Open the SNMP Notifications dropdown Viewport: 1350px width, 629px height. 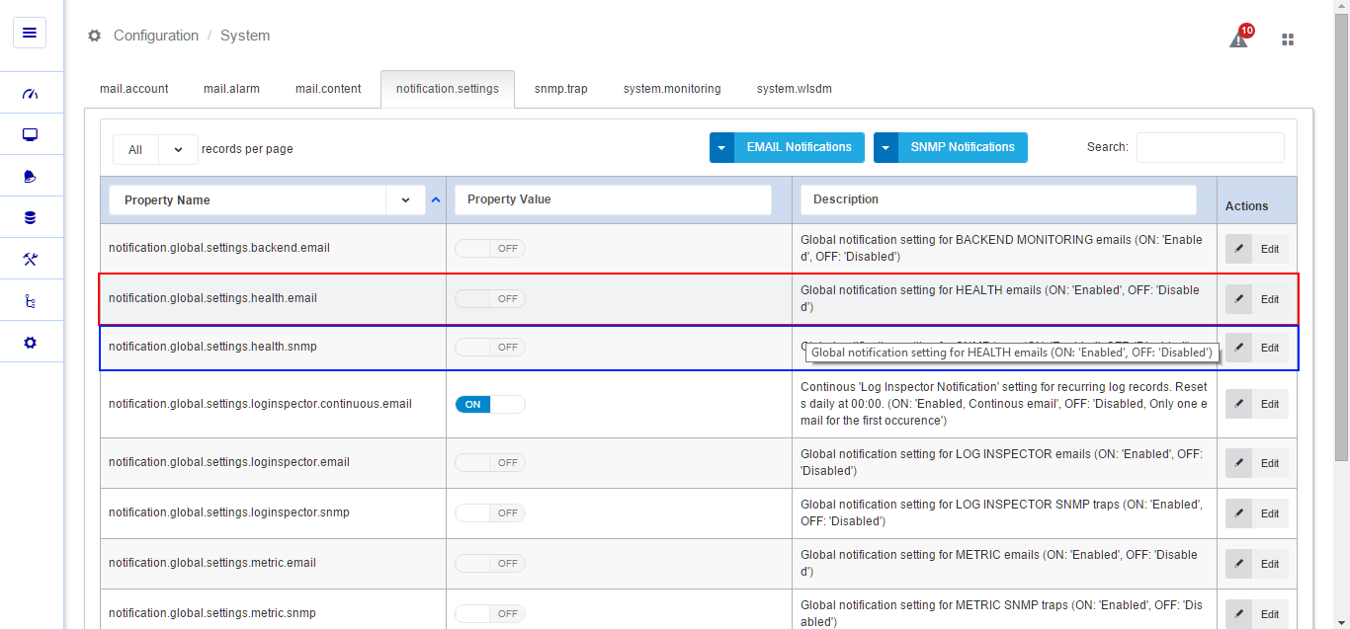click(951, 147)
